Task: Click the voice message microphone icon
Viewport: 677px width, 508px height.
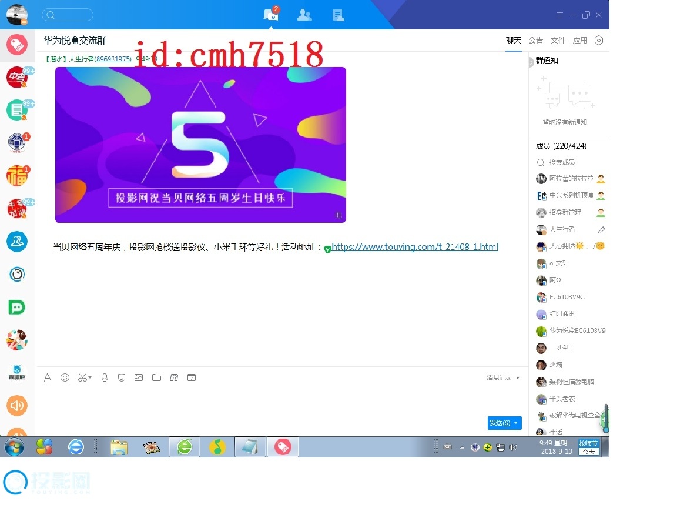Action: [x=105, y=377]
